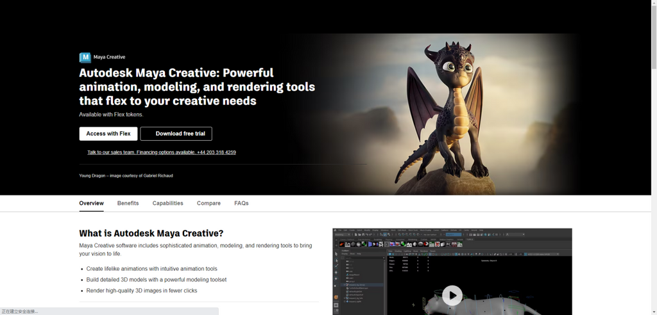Click the Maya "M" product logo icon
The image size is (657, 315).
(85, 58)
